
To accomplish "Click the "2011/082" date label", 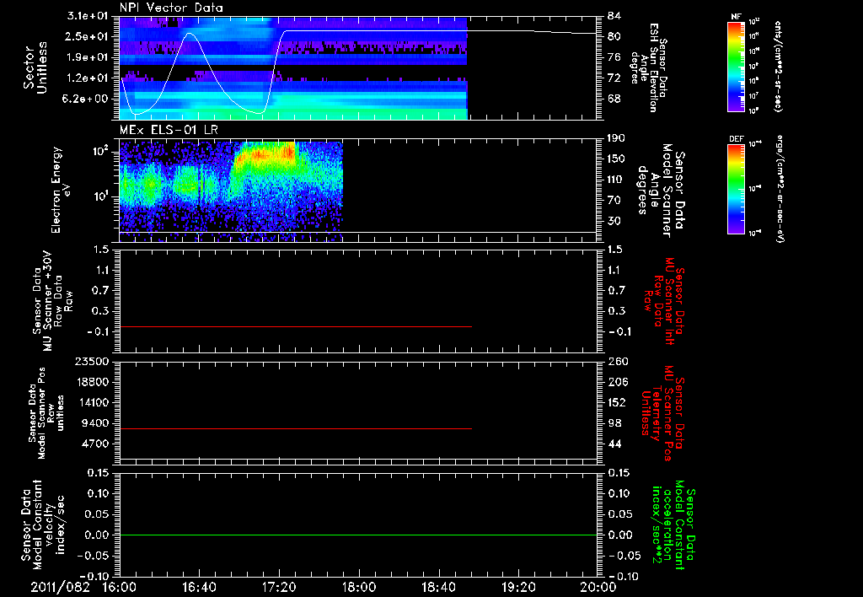I will coord(60,587).
